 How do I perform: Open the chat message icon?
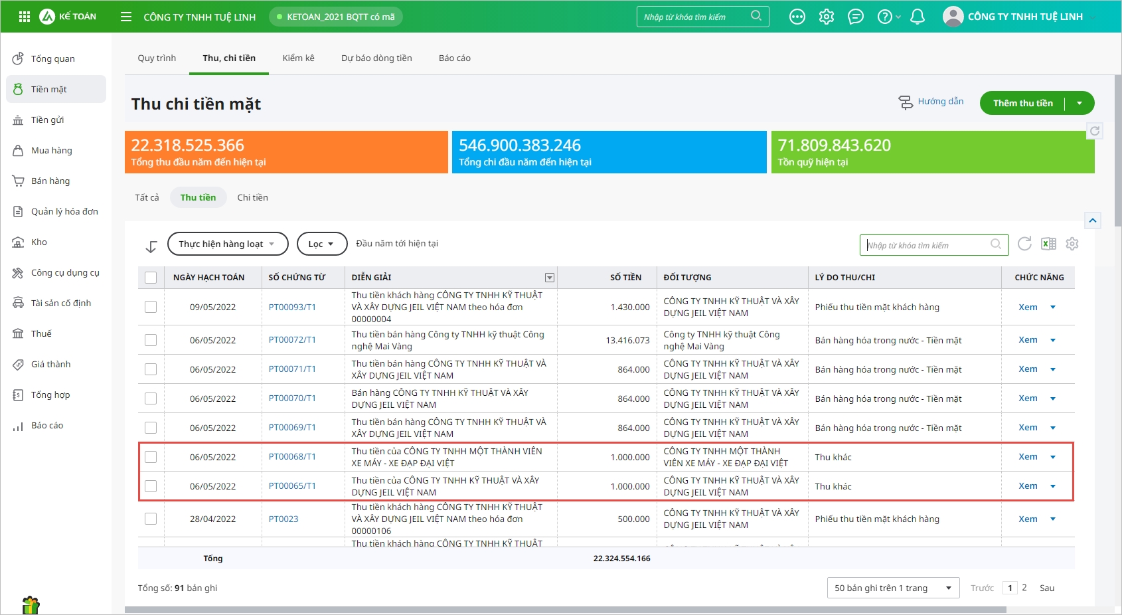tap(856, 17)
